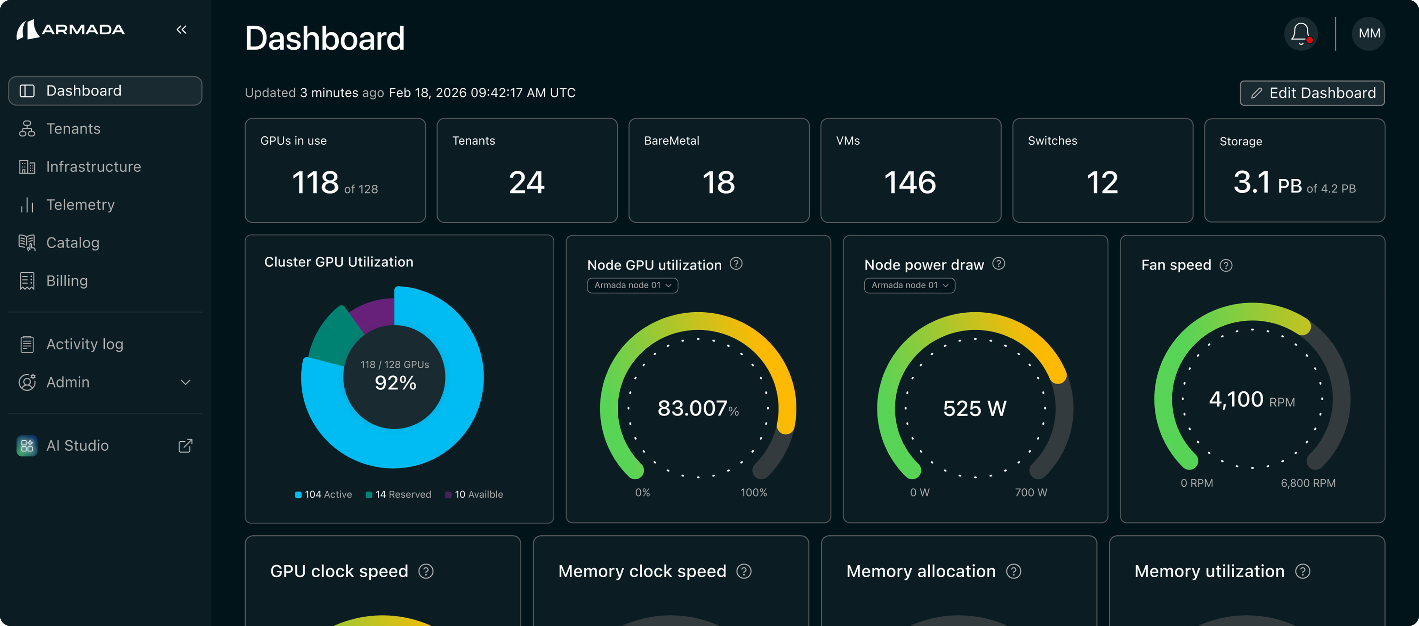This screenshot has height=626, width=1419.
Task: Click the GPUs in use stat card
Action: [335, 170]
